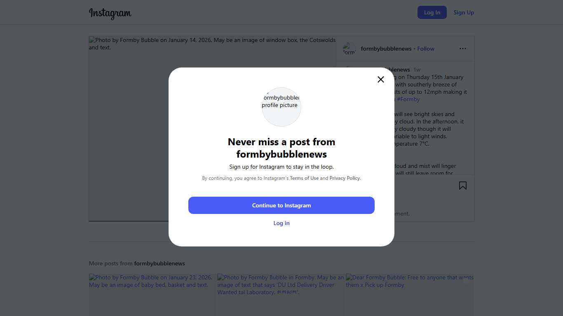Click formbybubblenews in 'More posts from' heading
Viewport: 563px width, 316px height.
pos(160,263)
